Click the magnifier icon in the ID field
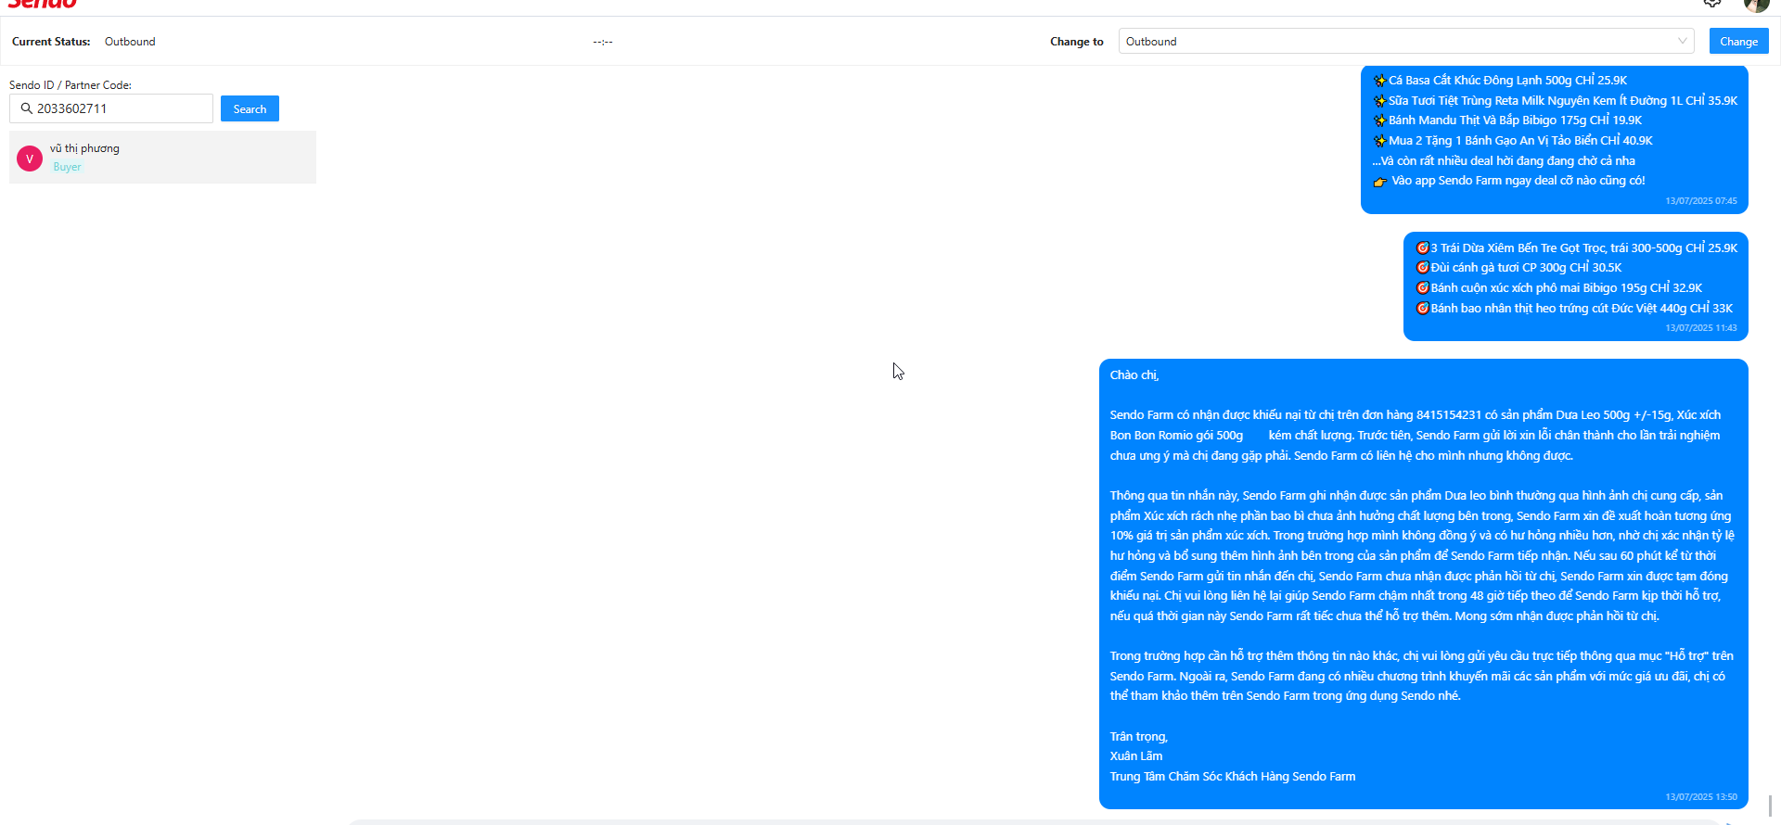This screenshot has width=1781, height=825. (x=26, y=108)
